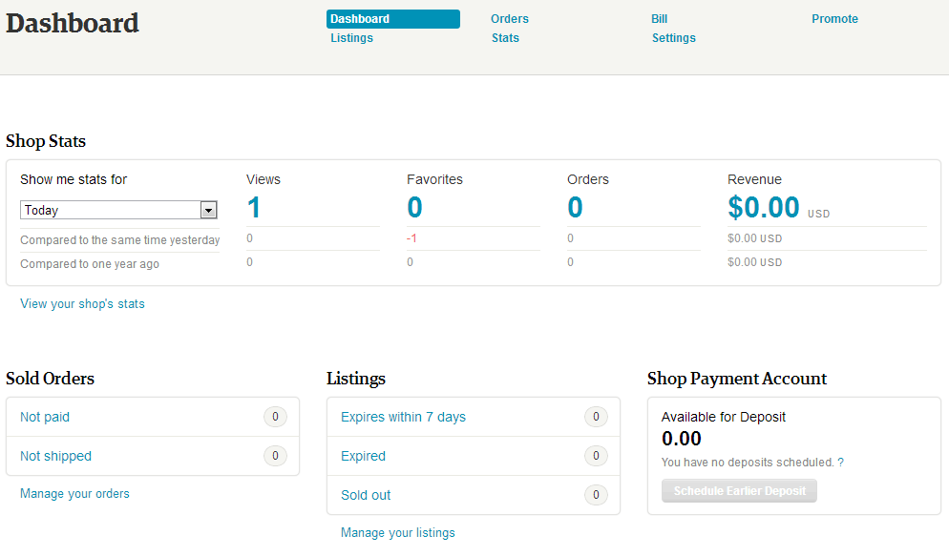
Task: Click Manage your listings link
Action: click(x=397, y=532)
